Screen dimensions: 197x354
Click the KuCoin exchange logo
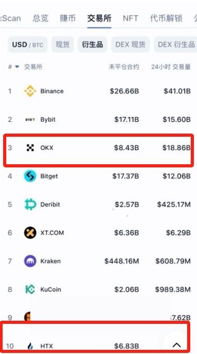pos(30,290)
